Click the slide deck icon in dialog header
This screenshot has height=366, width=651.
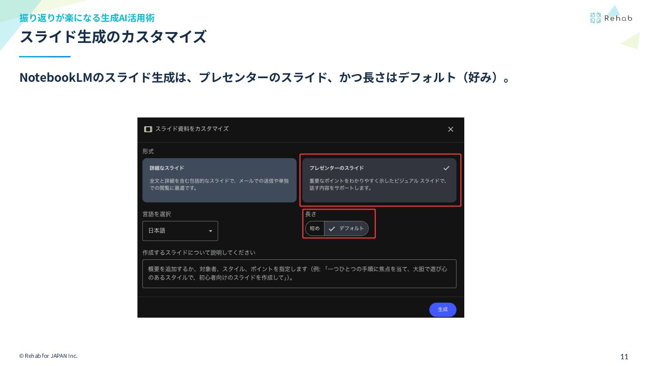pos(148,129)
